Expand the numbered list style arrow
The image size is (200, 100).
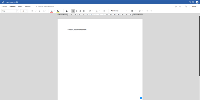143,11
